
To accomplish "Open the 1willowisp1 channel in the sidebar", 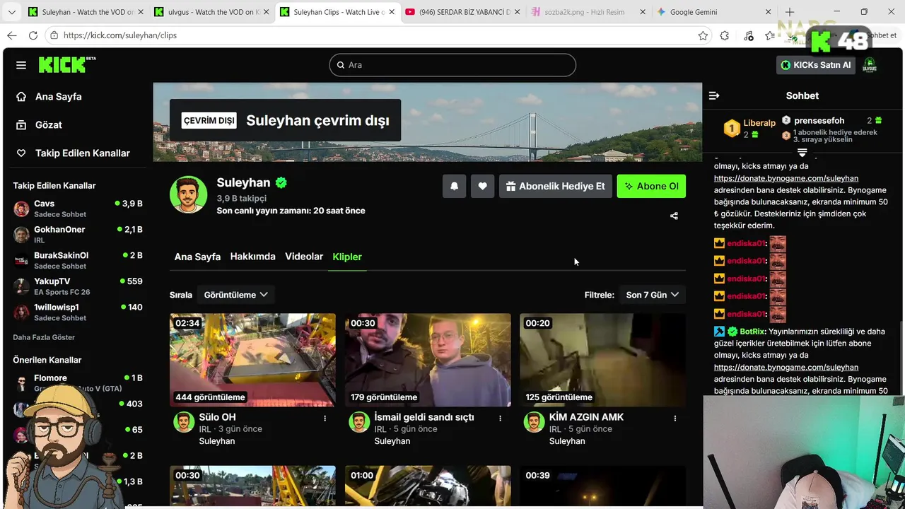I will coord(78,312).
